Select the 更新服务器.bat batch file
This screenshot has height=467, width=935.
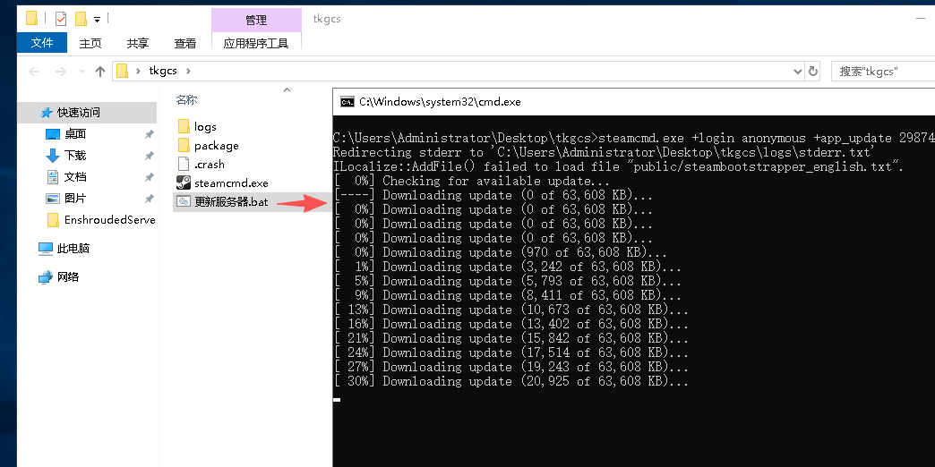click(231, 201)
